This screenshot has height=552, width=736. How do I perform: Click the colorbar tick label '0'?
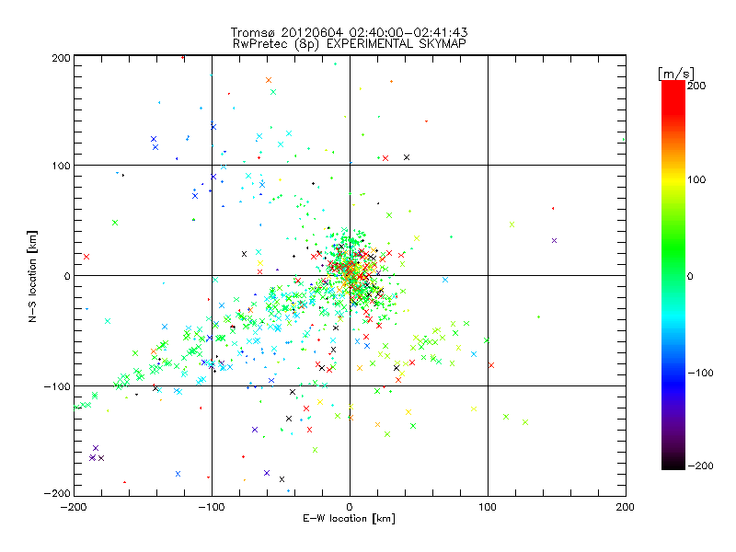690,276
